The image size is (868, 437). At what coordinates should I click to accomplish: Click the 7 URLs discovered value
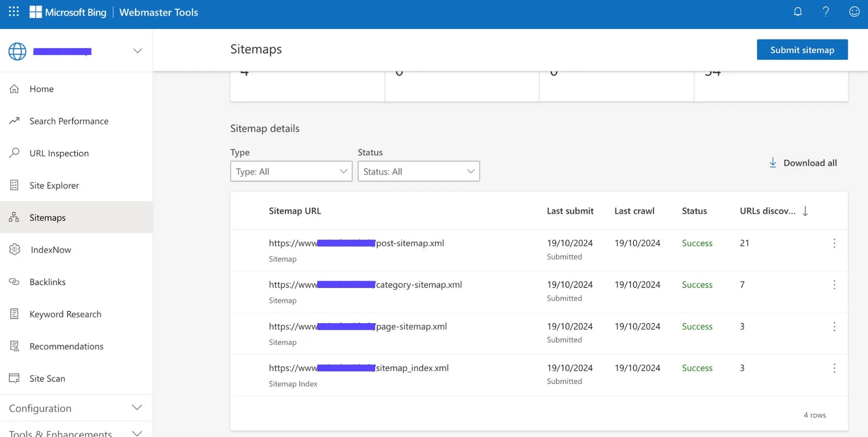coord(742,285)
